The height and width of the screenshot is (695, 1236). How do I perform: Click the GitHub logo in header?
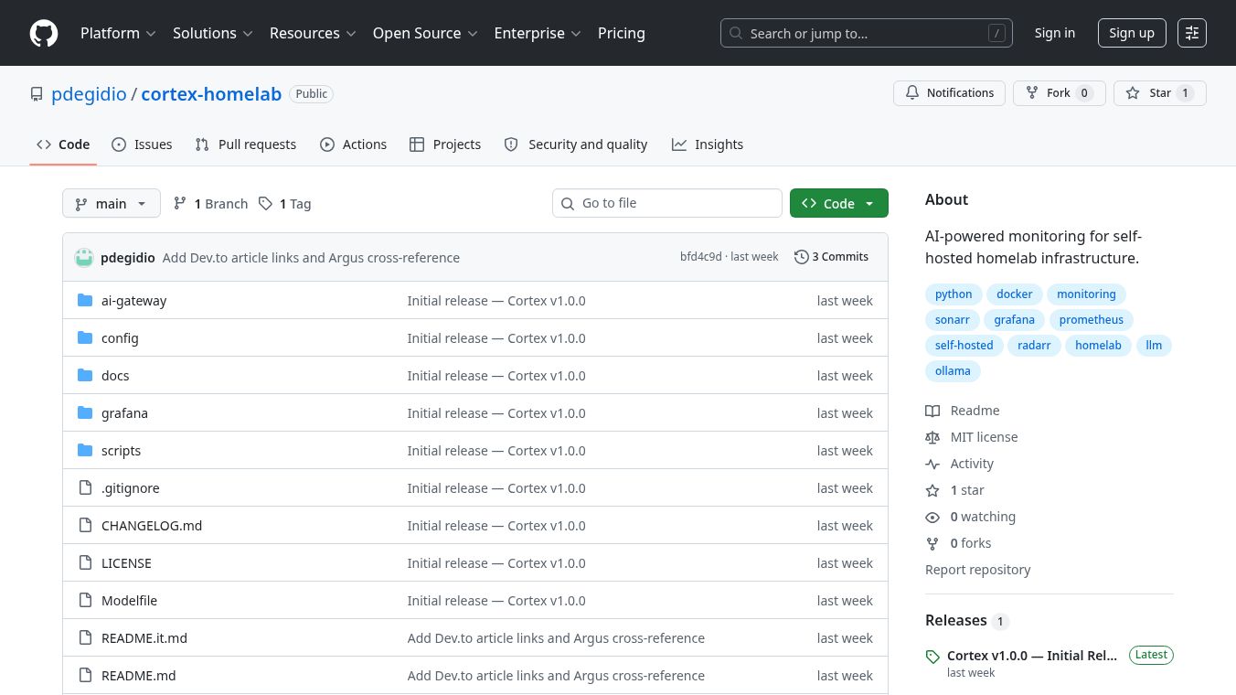pos(44,33)
